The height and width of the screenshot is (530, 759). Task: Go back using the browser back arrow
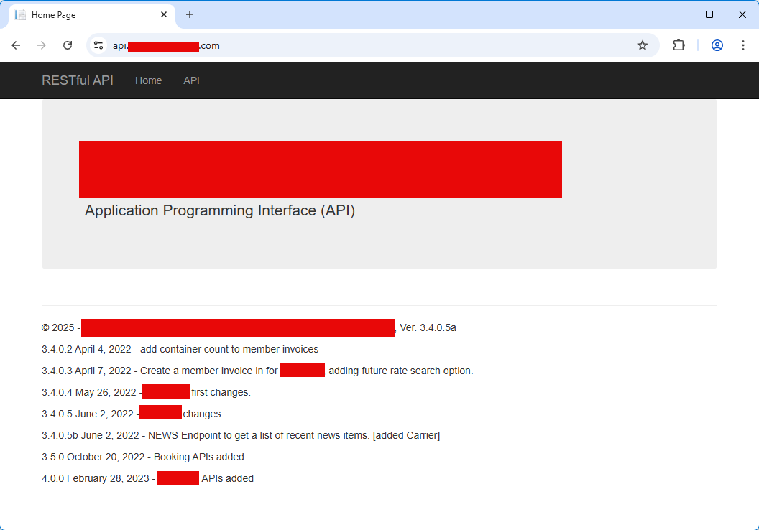16,45
